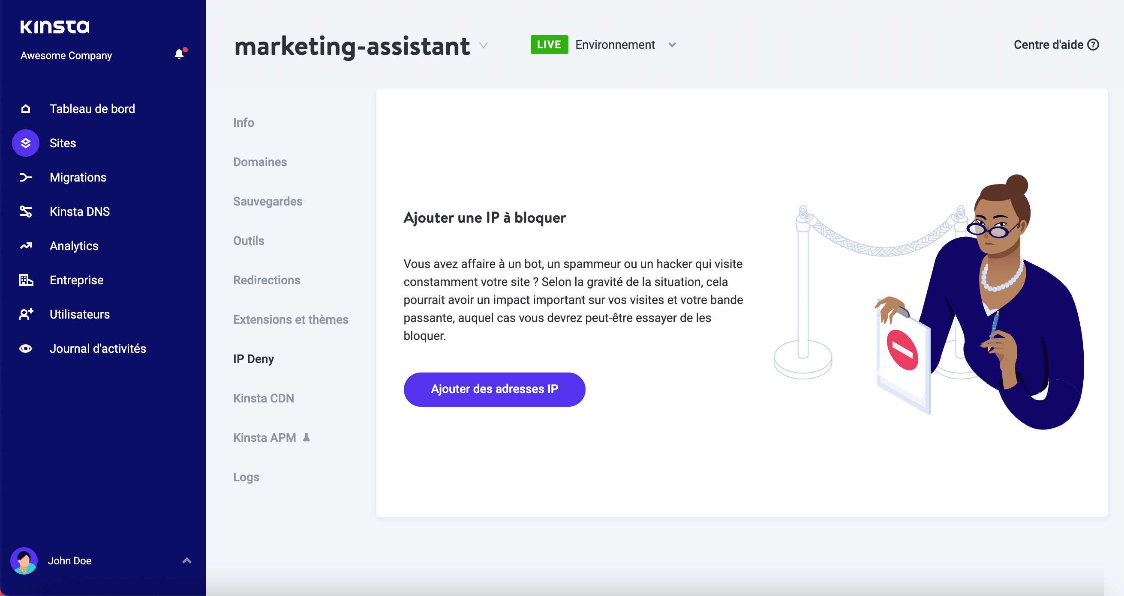The width and height of the screenshot is (1124, 596).
Task: Click the Journal d'activités icon
Action: pyautogui.click(x=26, y=348)
